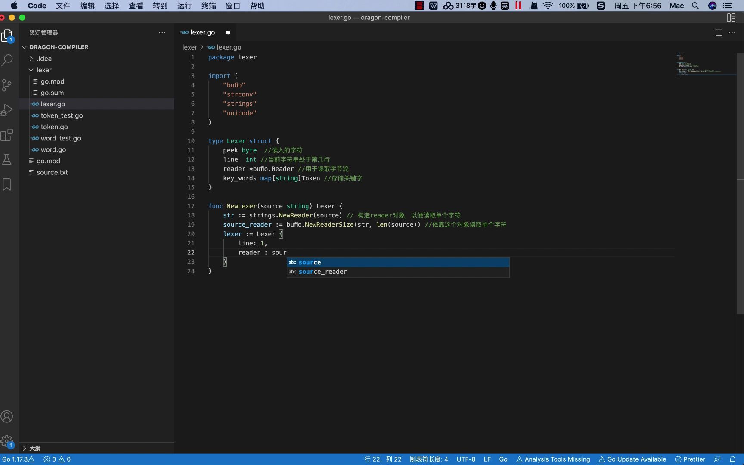Split the editor to the right

[x=719, y=32]
